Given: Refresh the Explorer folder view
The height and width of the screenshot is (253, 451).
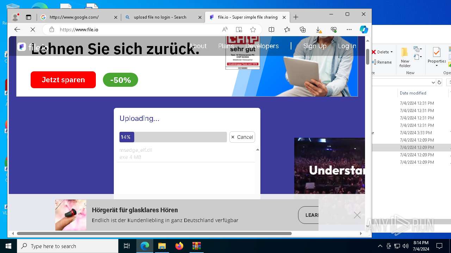Looking at the screenshot, I should tap(439, 82).
